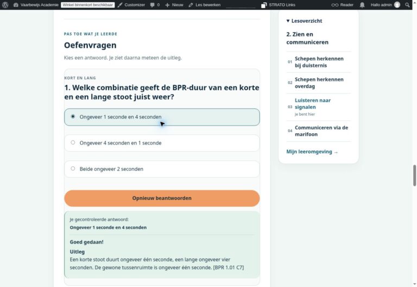Open the Nieuw content menu
The width and height of the screenshot is (417, 287).
[x=174, y=5]
